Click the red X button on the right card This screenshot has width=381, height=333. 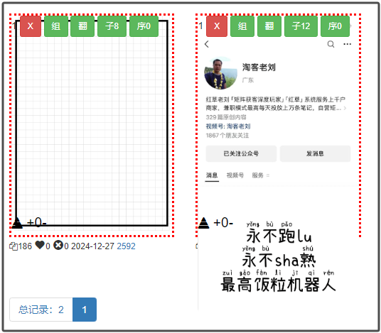217,26
